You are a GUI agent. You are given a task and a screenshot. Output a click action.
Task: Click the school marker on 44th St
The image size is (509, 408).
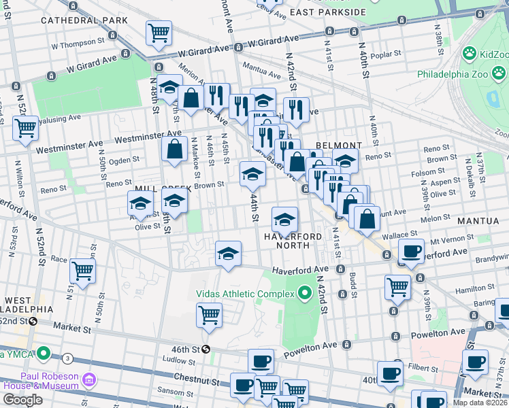pyautogui.click(x=253, y=176)
